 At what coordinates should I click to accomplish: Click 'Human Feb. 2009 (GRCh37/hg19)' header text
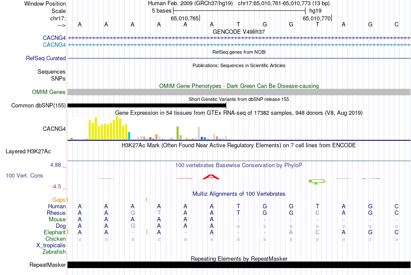coord(190,3)
